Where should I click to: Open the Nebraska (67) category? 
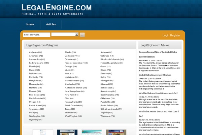[x=107, y=88]
